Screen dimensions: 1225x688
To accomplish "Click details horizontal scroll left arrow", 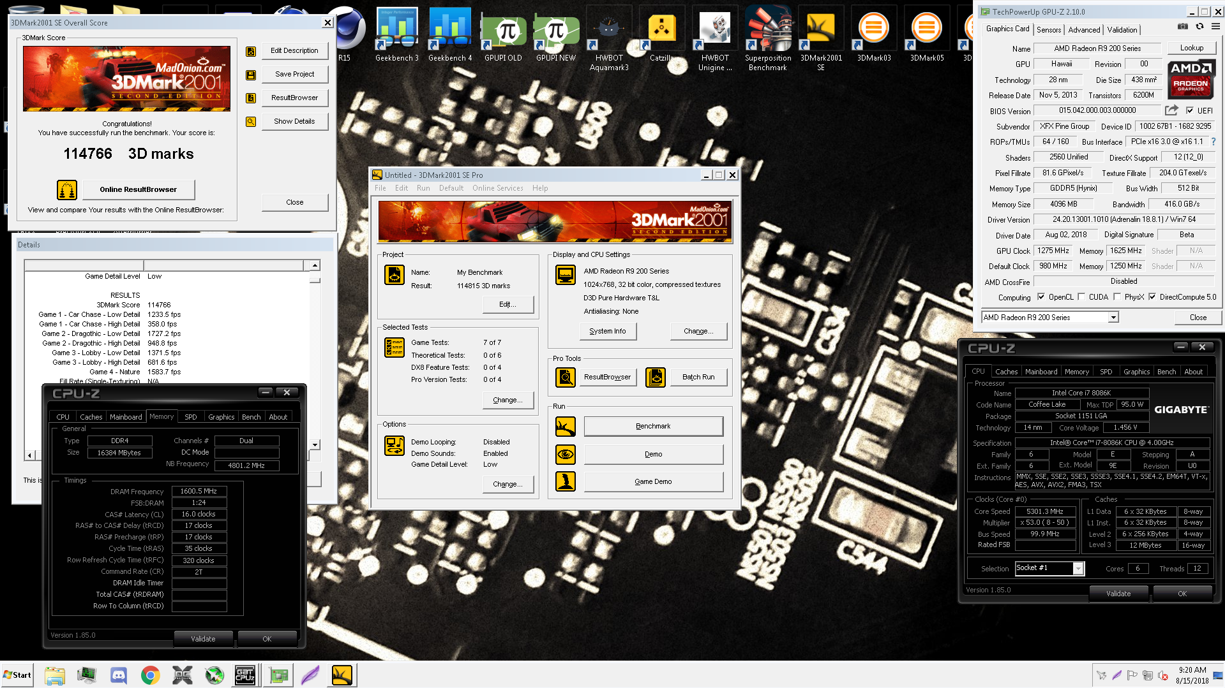I will pyautogui.click(x=29, y=455).
